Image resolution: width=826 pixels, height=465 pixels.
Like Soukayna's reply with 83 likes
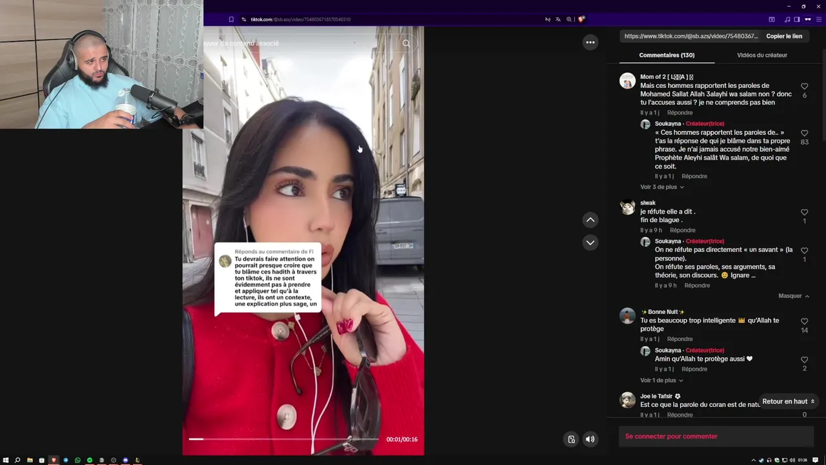[x=804, y=133]
